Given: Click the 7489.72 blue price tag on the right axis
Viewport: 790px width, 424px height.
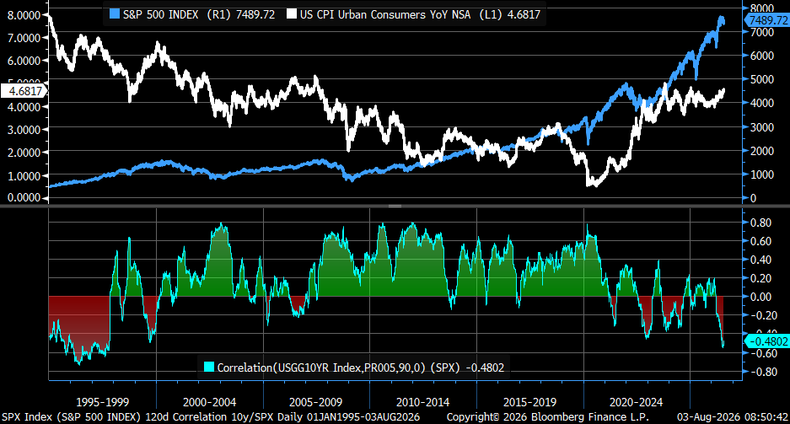Looking at the screenshot, I should click(767, 20).
